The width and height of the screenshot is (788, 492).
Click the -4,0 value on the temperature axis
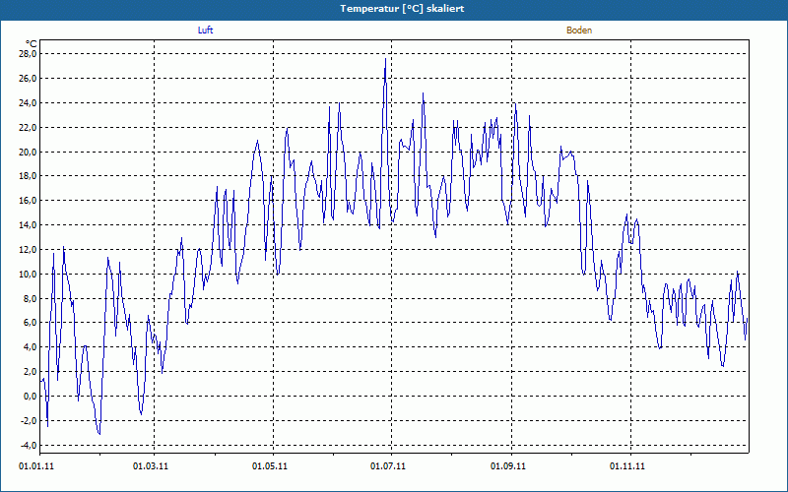coord(30,446)
